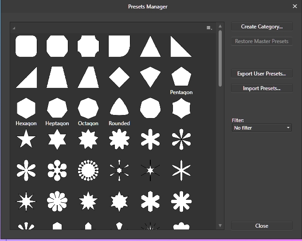Choose the six-point star preset

point(57,139)
